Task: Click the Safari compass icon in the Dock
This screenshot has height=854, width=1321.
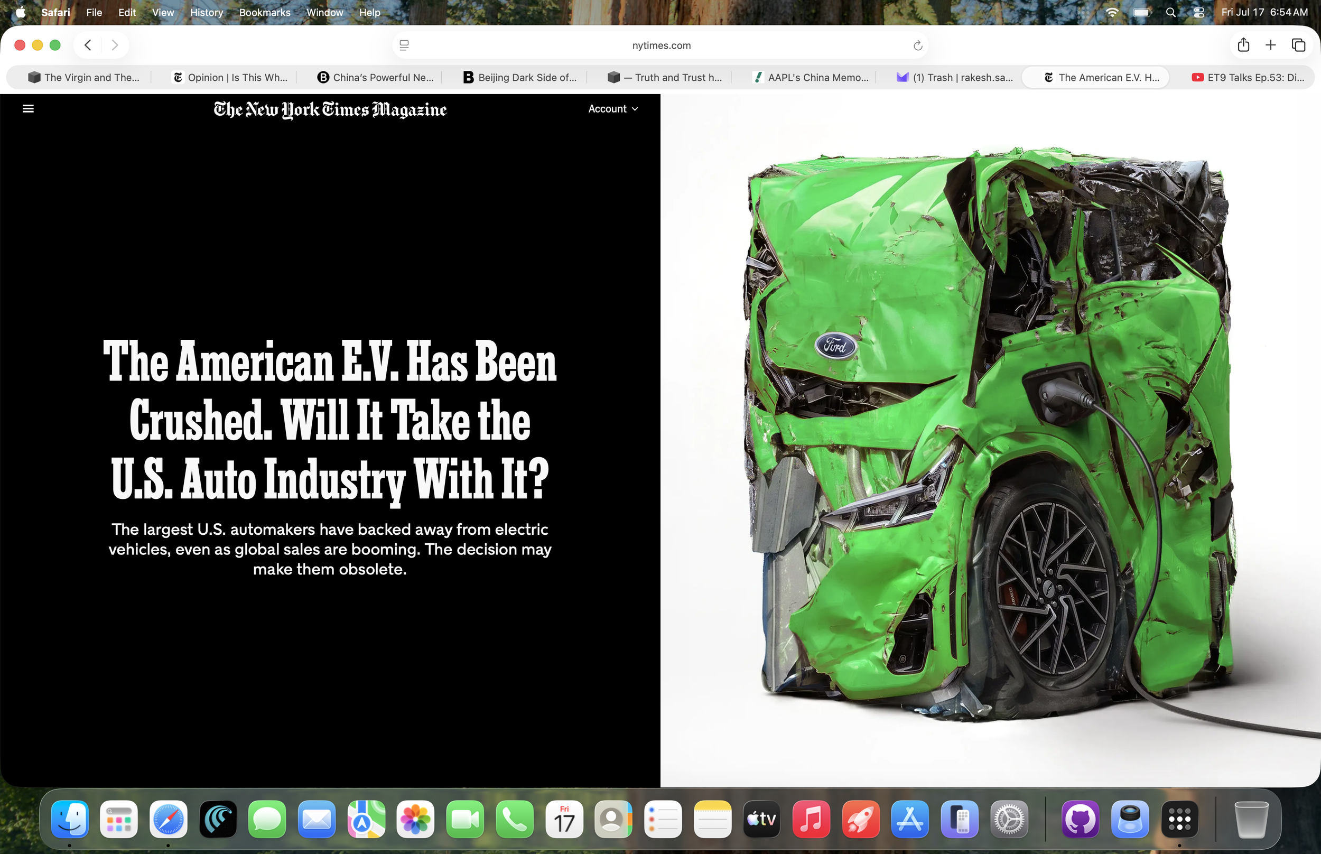Action: coord(169,819)
